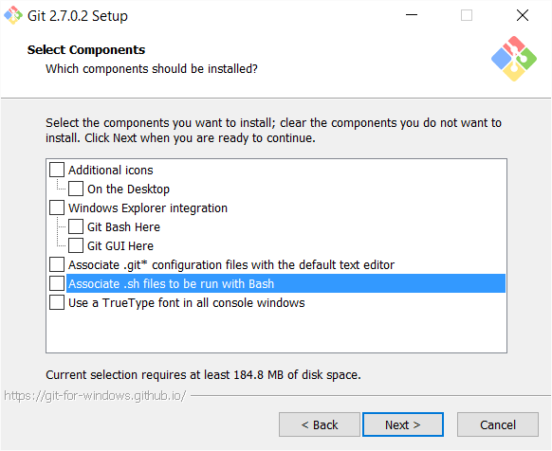The height and width of the screenshot is (451, 552).
Task: Select the 'Associate .git* configuration files' row
Action: 231,265
